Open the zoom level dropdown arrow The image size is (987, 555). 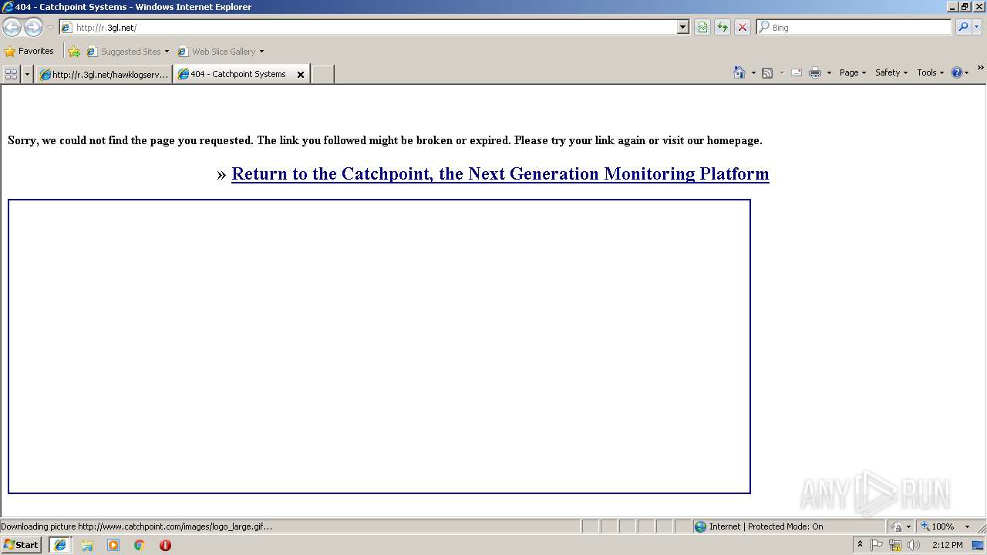(967, 526)
